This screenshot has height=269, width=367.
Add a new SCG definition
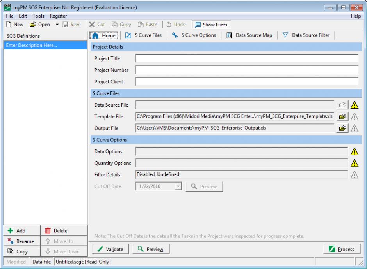[x=22, y=231]
